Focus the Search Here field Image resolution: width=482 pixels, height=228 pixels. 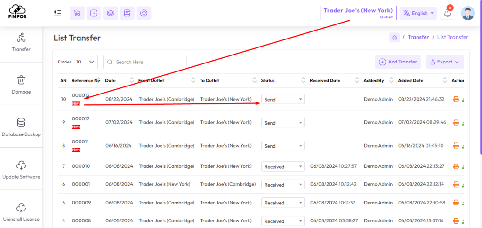(x=145, y=62)
